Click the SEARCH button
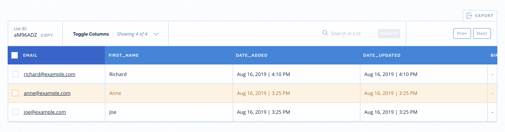The height and width of the screenshot is (132, 505). (389, 33)
